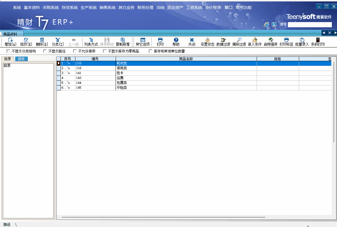The image size is (337, 227).
Task: Toggle the 不允许排序 checkbox
Action: (75, 51)
